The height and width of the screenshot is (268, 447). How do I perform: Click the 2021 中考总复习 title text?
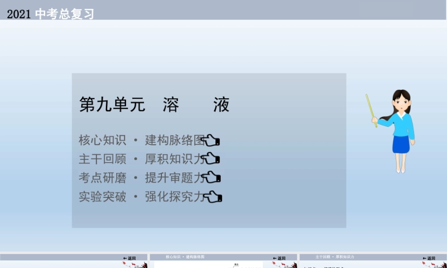click(x=51, y=13)
